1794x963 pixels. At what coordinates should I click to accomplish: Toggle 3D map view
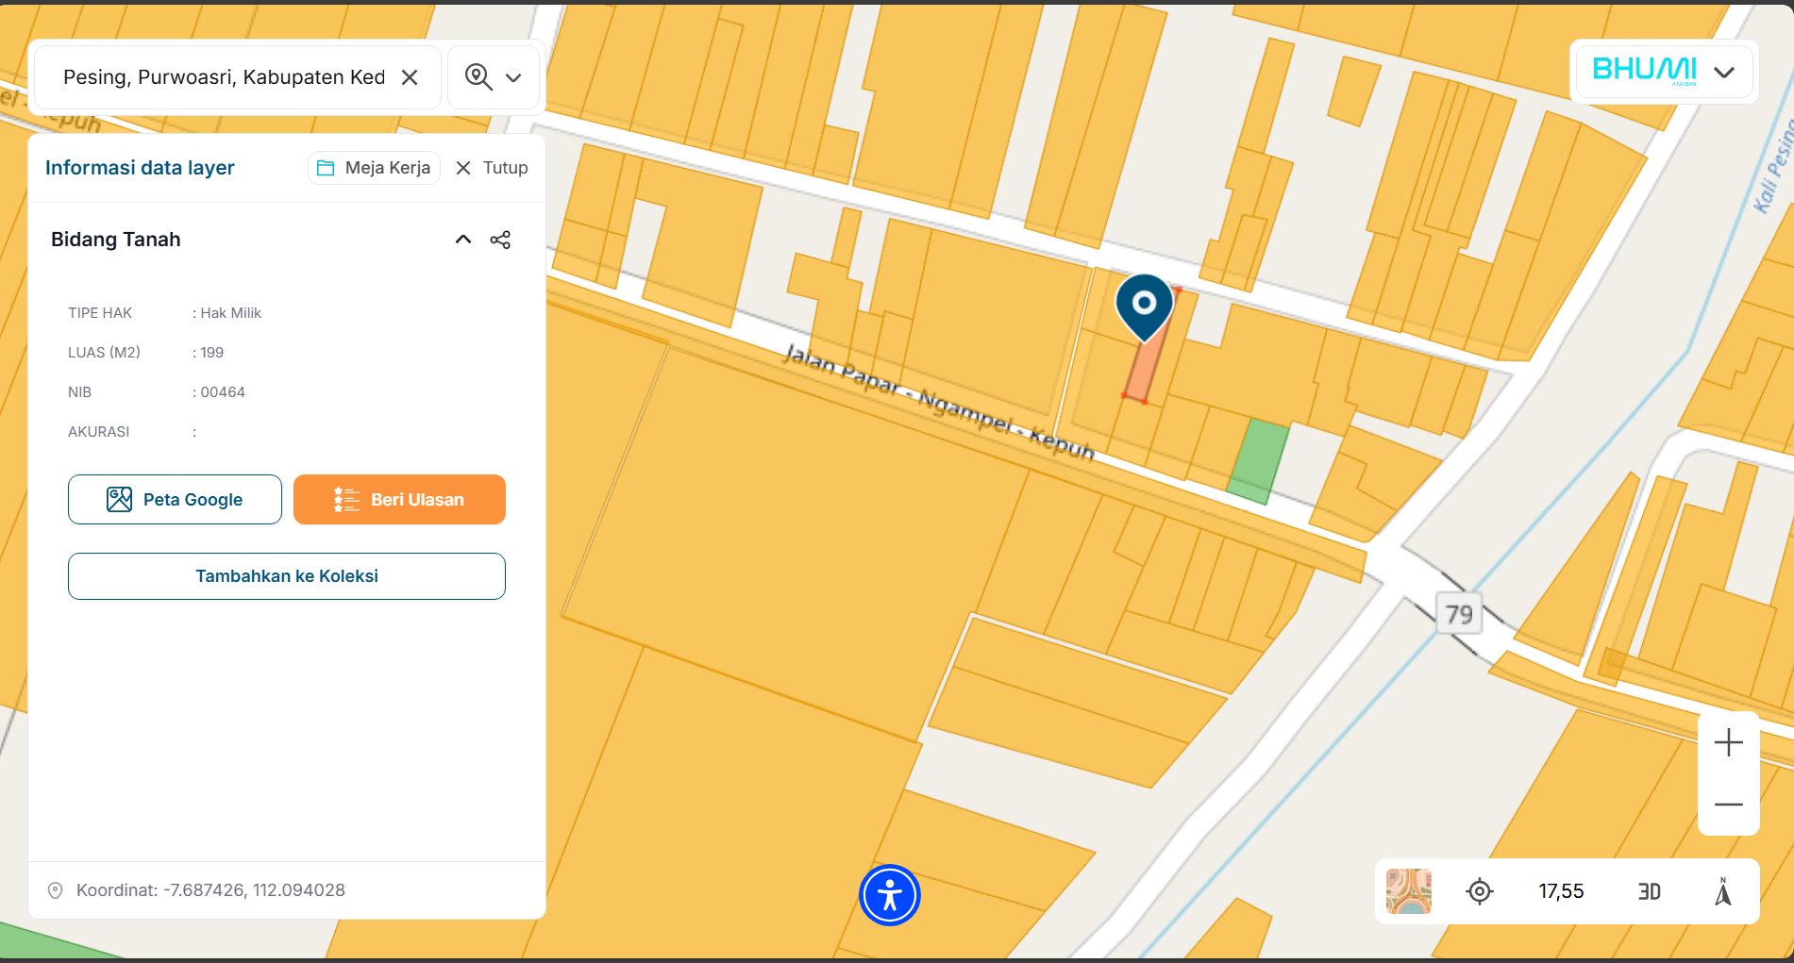click(1649, 891)
